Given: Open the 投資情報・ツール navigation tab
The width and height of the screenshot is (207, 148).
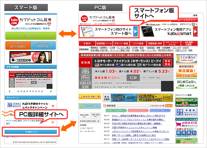Looking at the screenshot, I should point(104,43).
